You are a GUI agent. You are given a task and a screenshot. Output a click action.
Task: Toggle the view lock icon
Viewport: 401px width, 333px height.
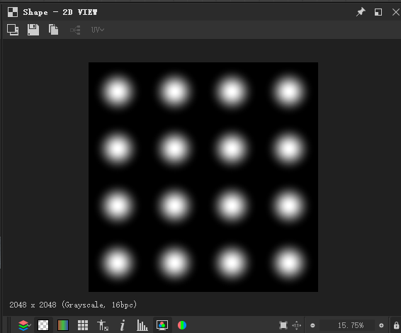[396, 325]
